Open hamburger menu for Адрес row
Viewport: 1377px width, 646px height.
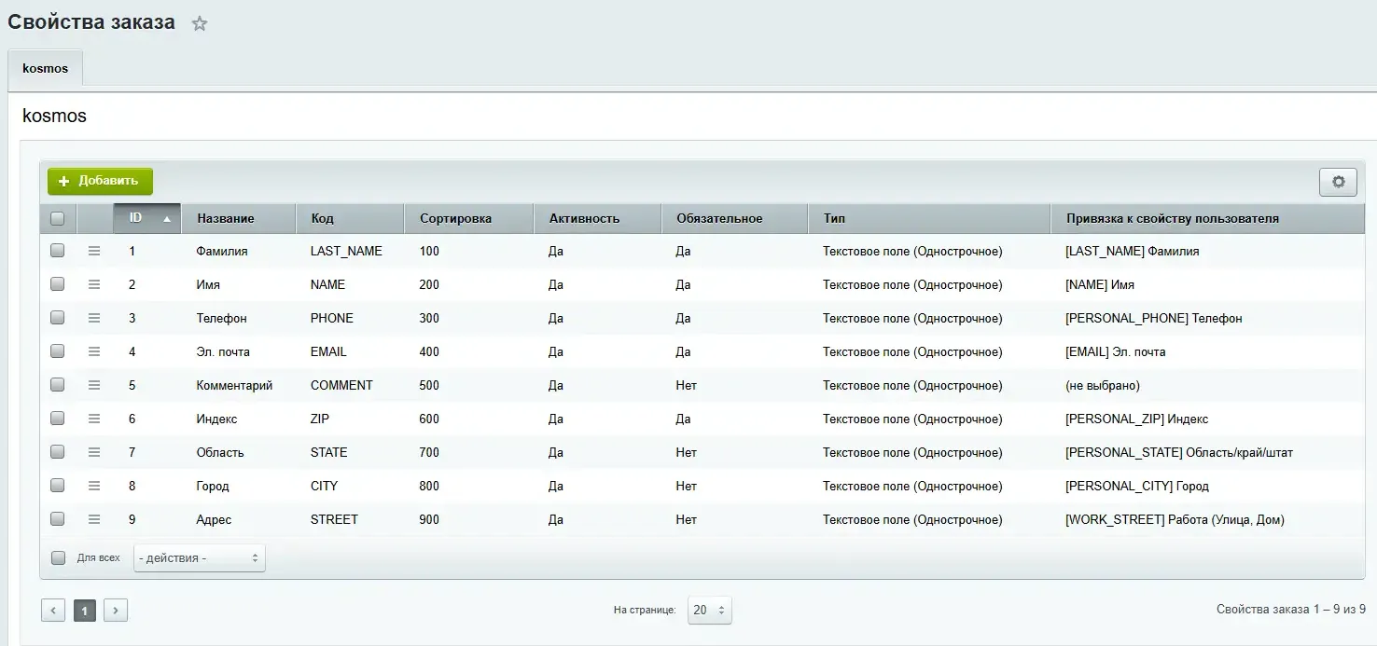[x=94, y=519]
